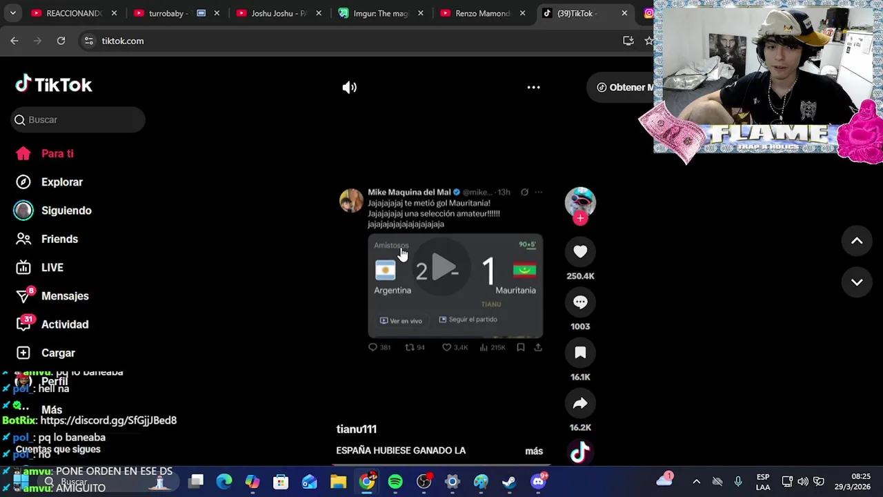
Task: Show hidden system tray icons
Action: coord(696,481)
